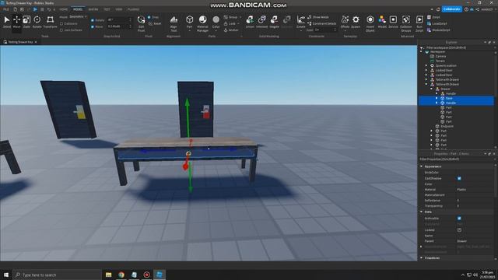This screenshot has height=280, width=498.
Task: Open Insert Object
Action: (x=370, y=23)
